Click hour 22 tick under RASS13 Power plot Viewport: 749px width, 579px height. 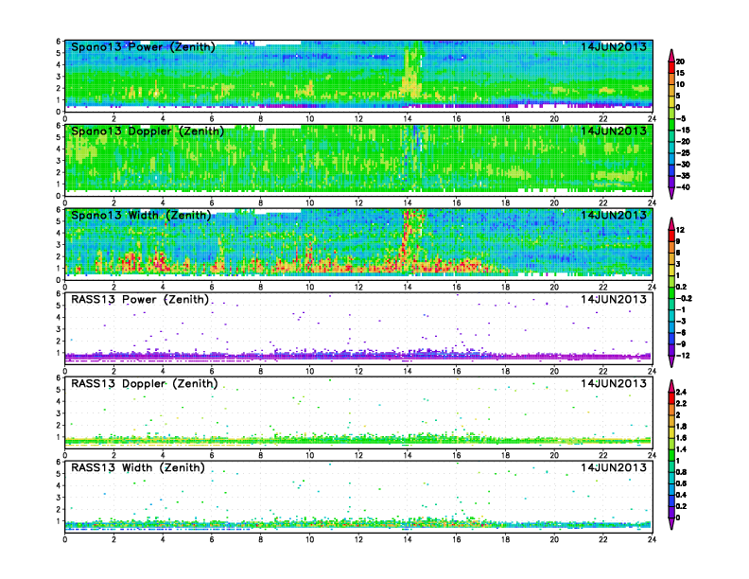[x=603, y=371]
